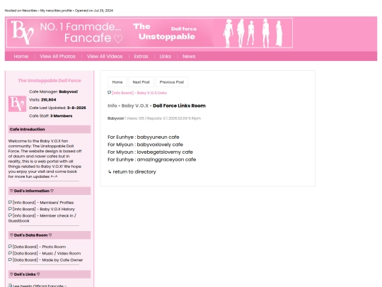Go to the Next Post

click(141, 82)
